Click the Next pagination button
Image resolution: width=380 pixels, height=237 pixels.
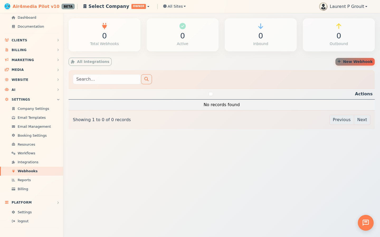362,120
